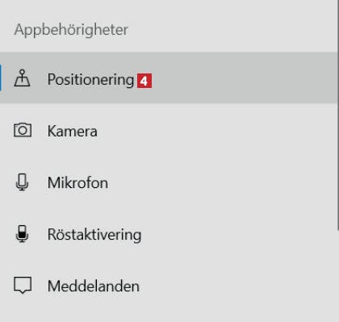Screen dimensions: 339x322
Task: Click the Appbehörigheter section heading
Action: (71, 29)
